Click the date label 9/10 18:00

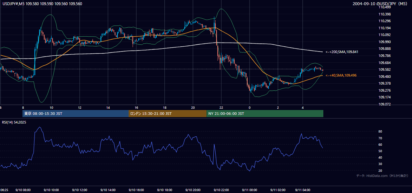pos(165,190)
